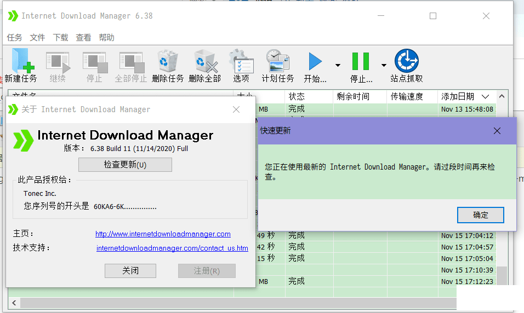The image size is (524, 313).
Task: Expand the 停止 queue dropdown arrow
Action: click(384, 66)
